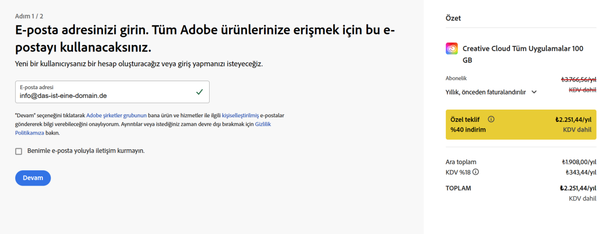Open the "kişiselleştirilmiş" link

click(x=241, y=116)
